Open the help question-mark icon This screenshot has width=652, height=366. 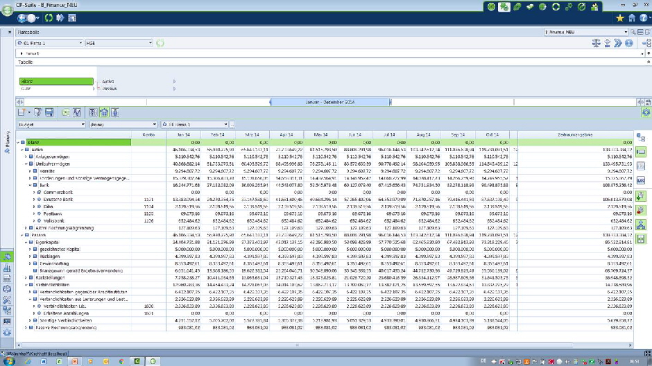click(x=643, y=18)
